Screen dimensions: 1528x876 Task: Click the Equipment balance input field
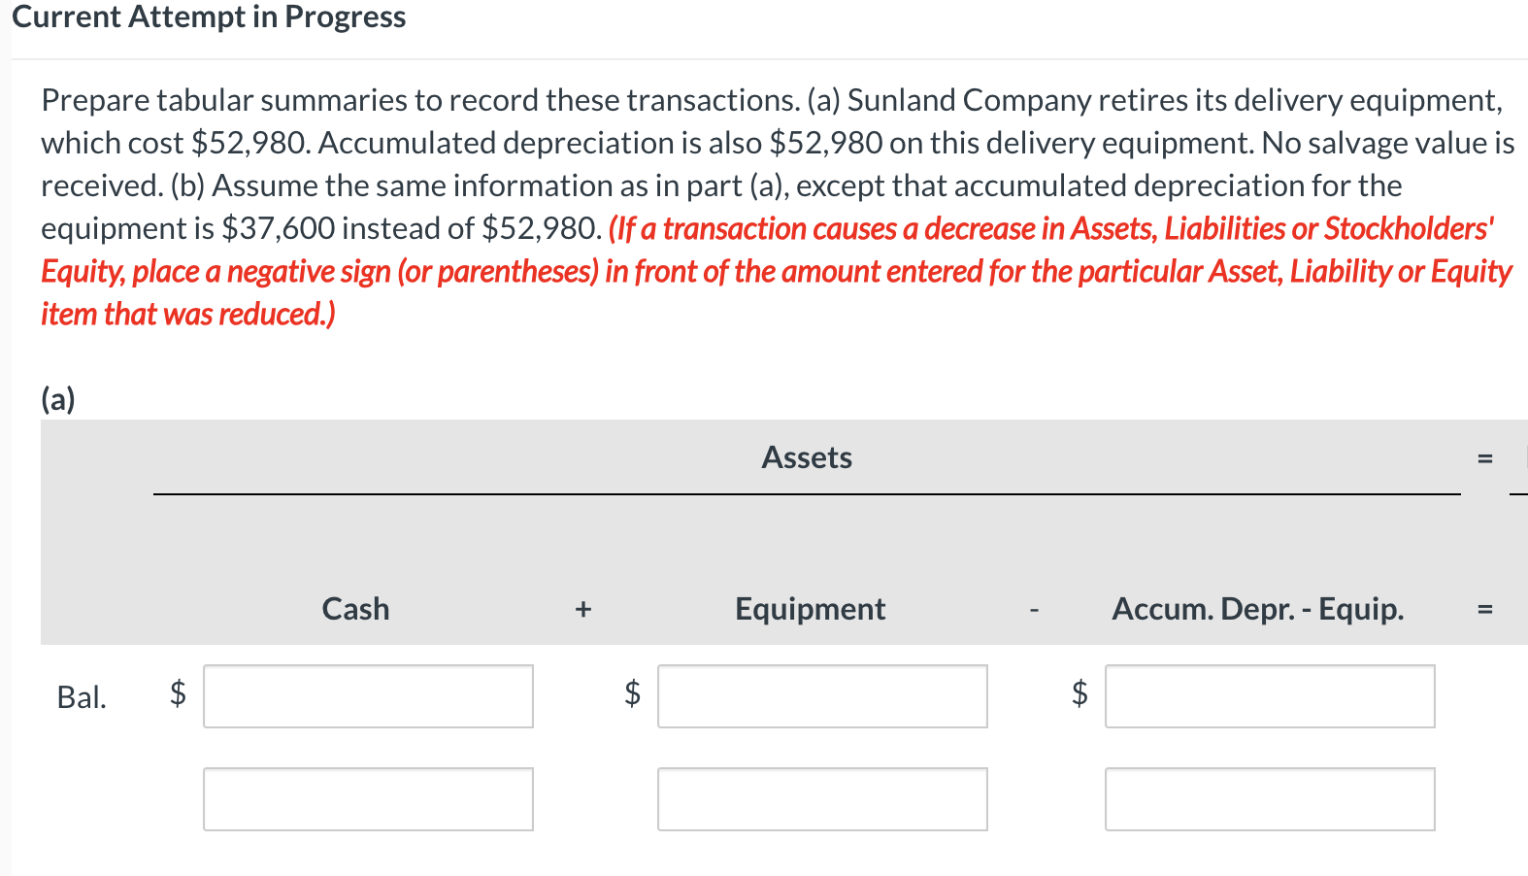click(821, 695)
